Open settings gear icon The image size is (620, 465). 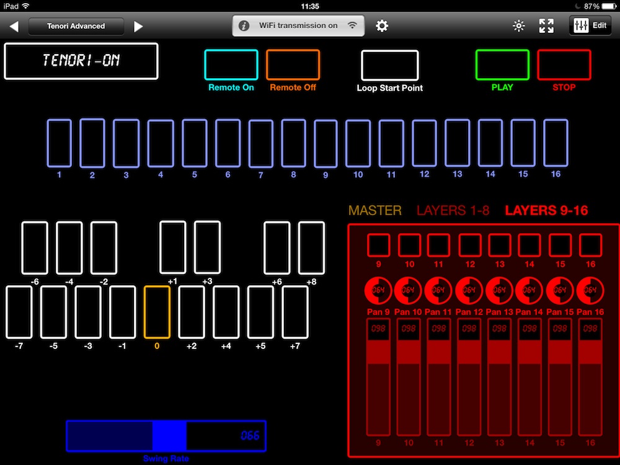(381, 26)
